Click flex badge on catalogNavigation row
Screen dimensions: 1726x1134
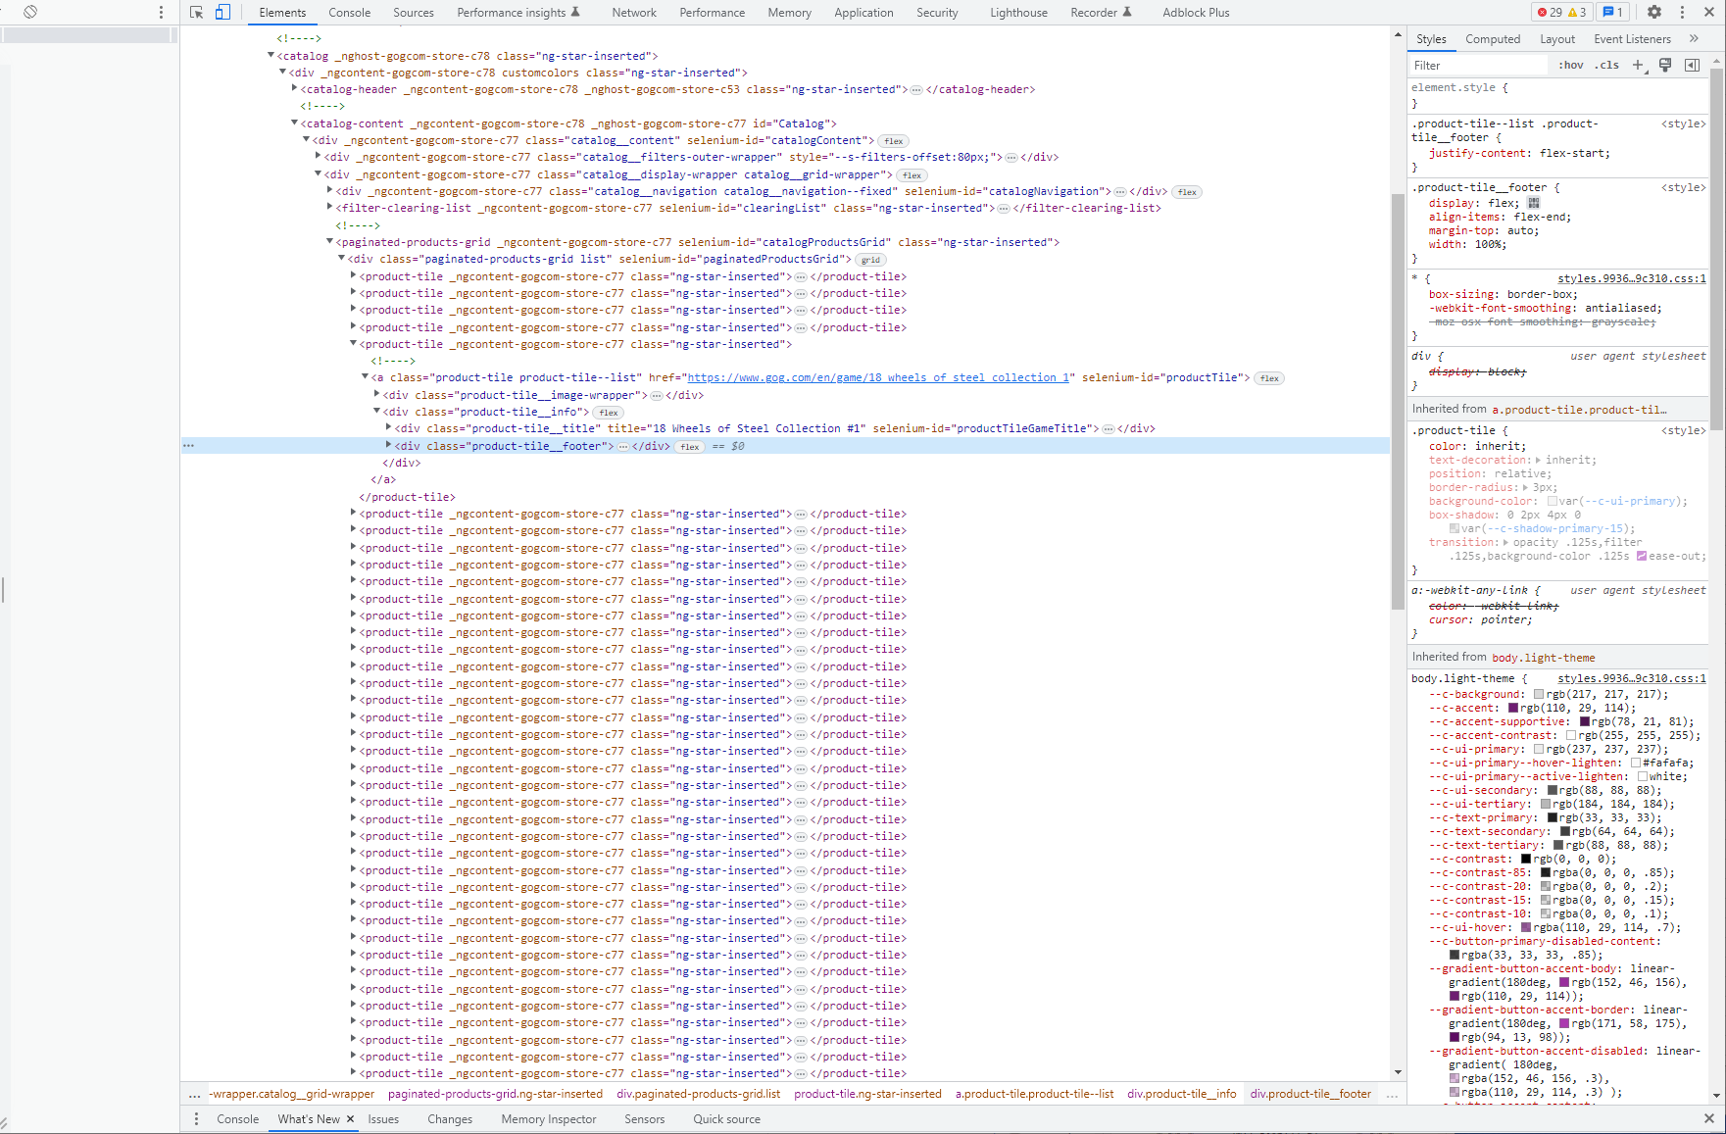1187,192
